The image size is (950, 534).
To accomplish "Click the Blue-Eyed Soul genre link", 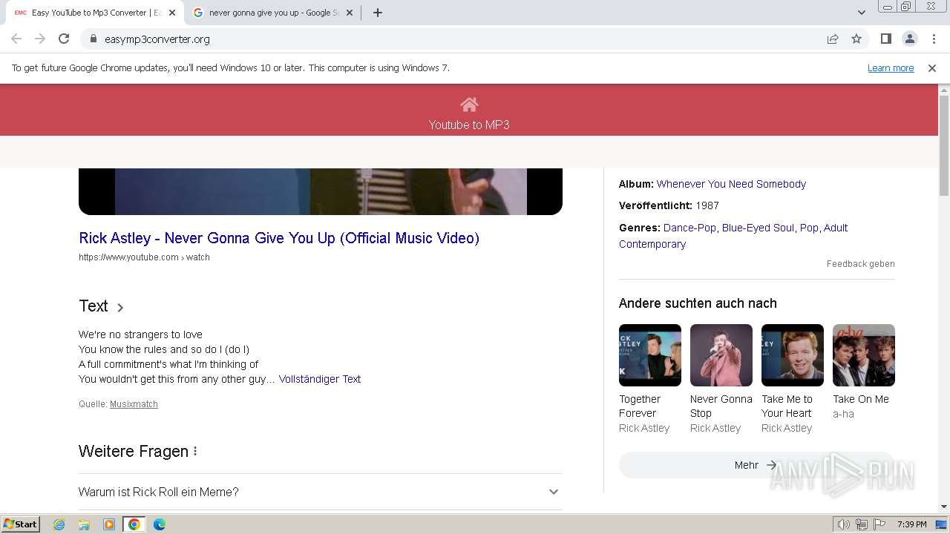I will pos(758,228).
